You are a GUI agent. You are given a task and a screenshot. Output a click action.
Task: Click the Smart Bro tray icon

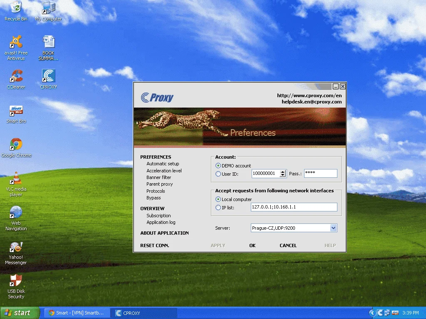tap(395, 313)
